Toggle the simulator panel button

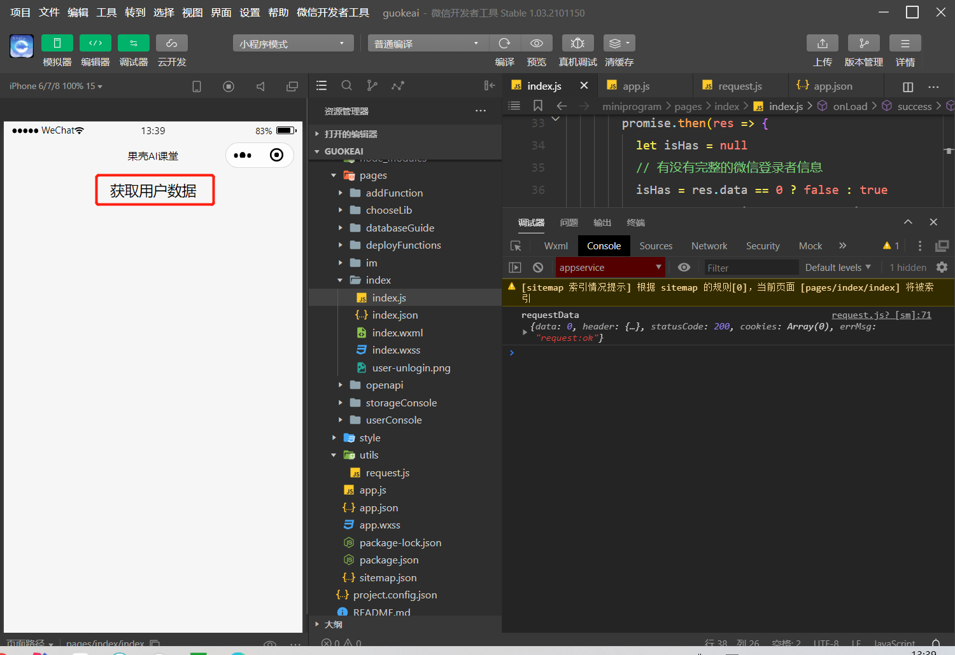pyautogui.click(x=57, y=43)
